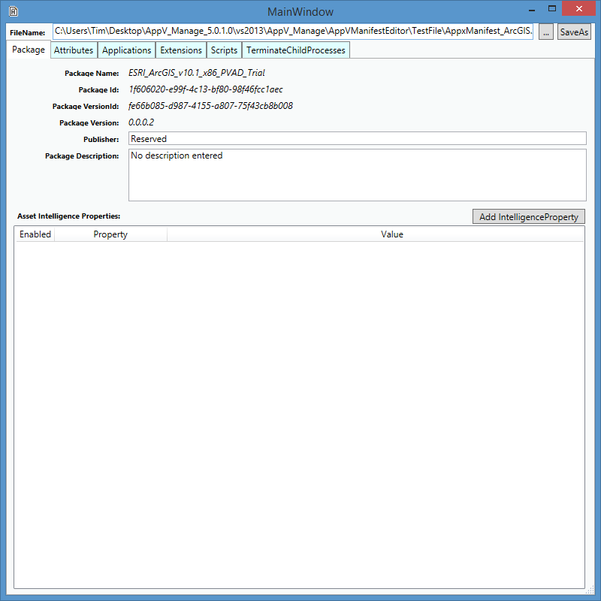Close the MainWindow
601x601 pixels.
coord(578,8)
